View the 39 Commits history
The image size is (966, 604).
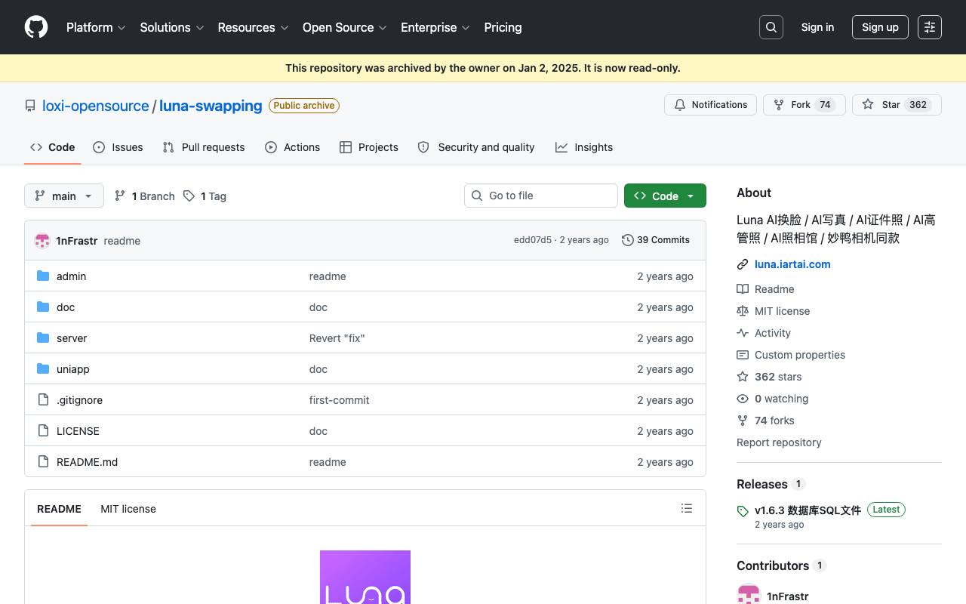coord(656,240)
